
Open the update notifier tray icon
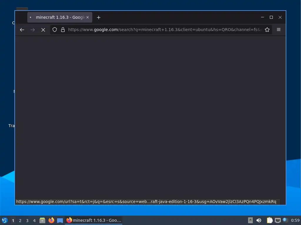(285, 220)
